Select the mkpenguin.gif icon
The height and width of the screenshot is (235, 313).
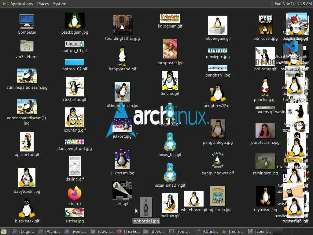218,26
